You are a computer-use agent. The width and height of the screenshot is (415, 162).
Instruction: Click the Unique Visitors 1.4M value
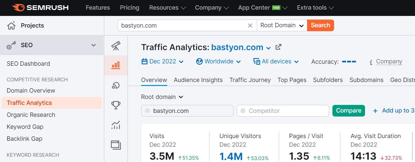coord(231,156)
